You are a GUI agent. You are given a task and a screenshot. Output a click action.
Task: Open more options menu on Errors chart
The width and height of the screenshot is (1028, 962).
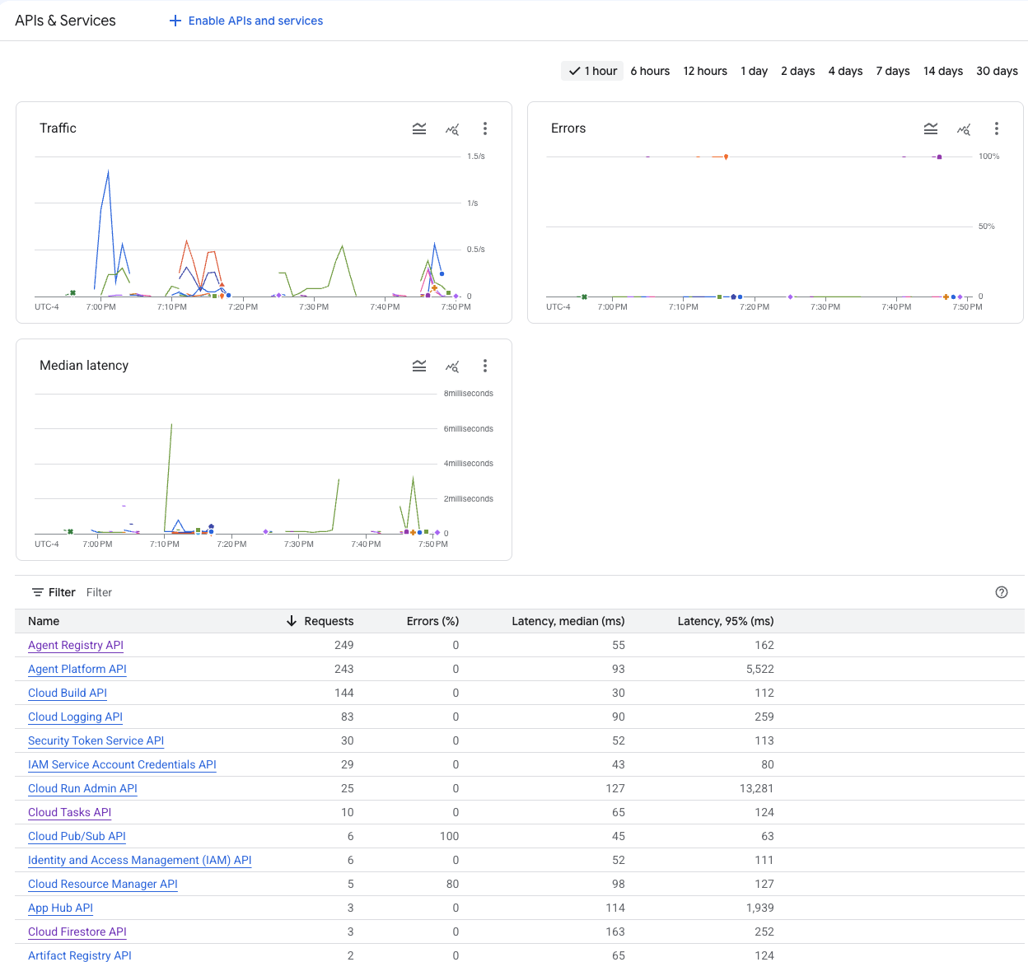[x=997, y=128]
